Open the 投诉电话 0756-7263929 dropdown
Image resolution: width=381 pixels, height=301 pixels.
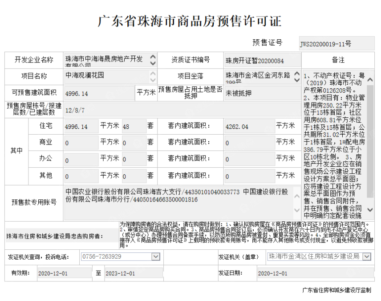[156, 256]
